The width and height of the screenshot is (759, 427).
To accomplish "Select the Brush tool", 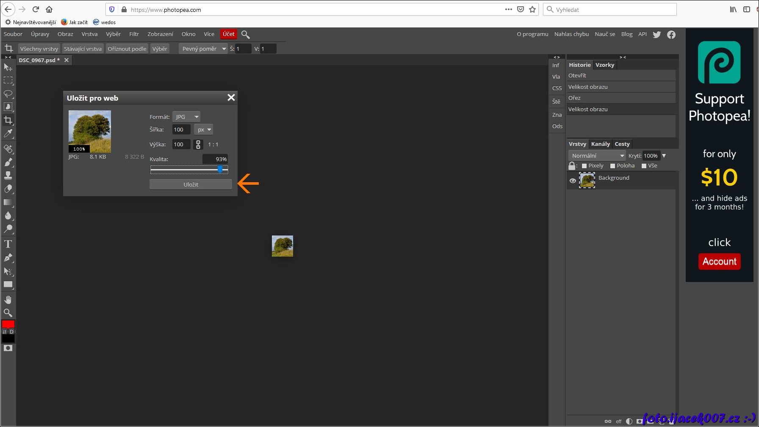I will click(8, 162).
